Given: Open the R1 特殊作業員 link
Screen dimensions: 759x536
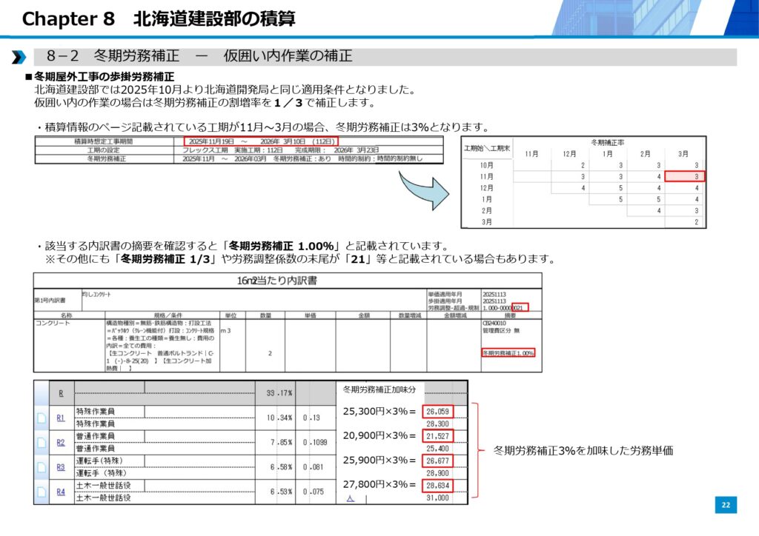Looking at the screenshot, I should [x=62, y=418].
